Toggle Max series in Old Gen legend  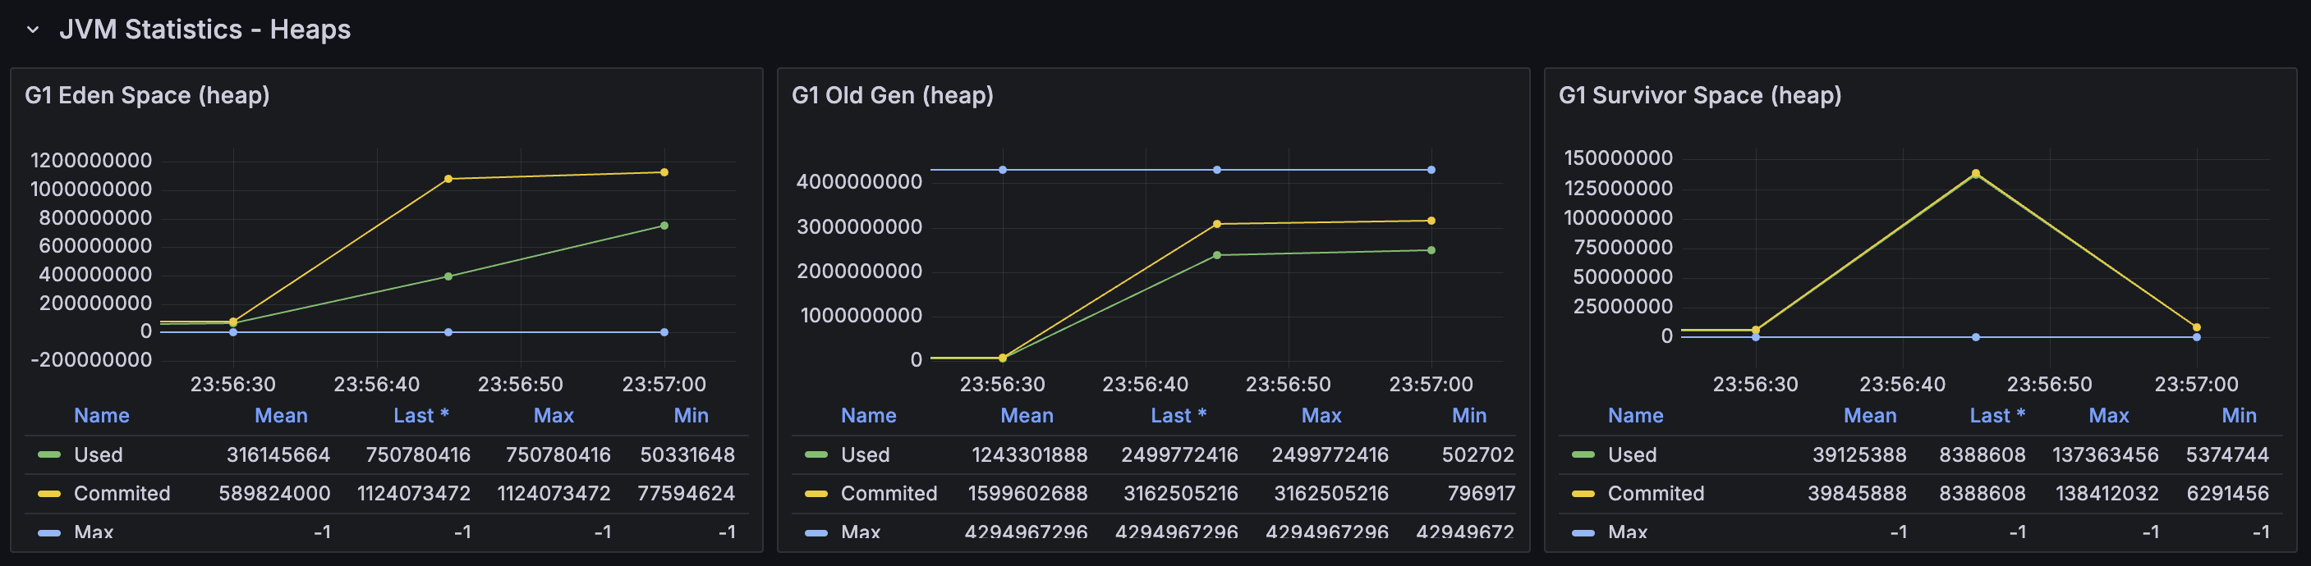click(x=861, y=532)
